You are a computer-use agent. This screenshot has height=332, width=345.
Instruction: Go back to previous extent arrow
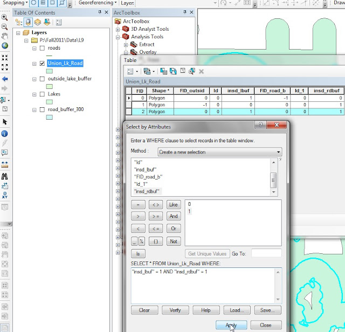pyautogui.click(x=4, y=79)
